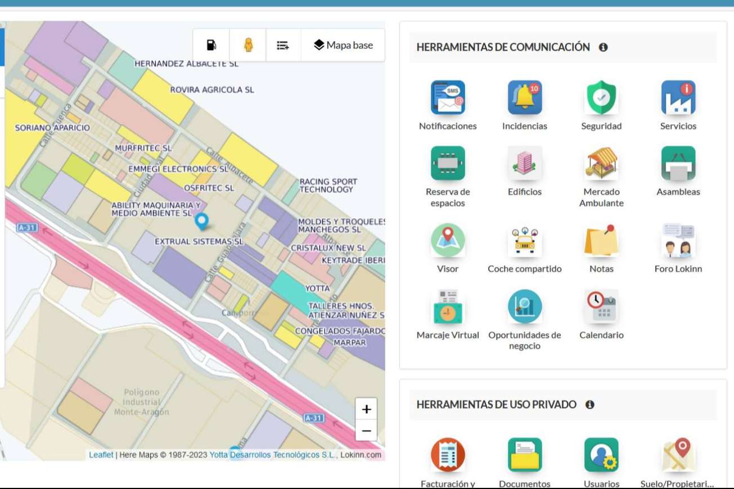Open the Asambleas tool

[678, 164]
